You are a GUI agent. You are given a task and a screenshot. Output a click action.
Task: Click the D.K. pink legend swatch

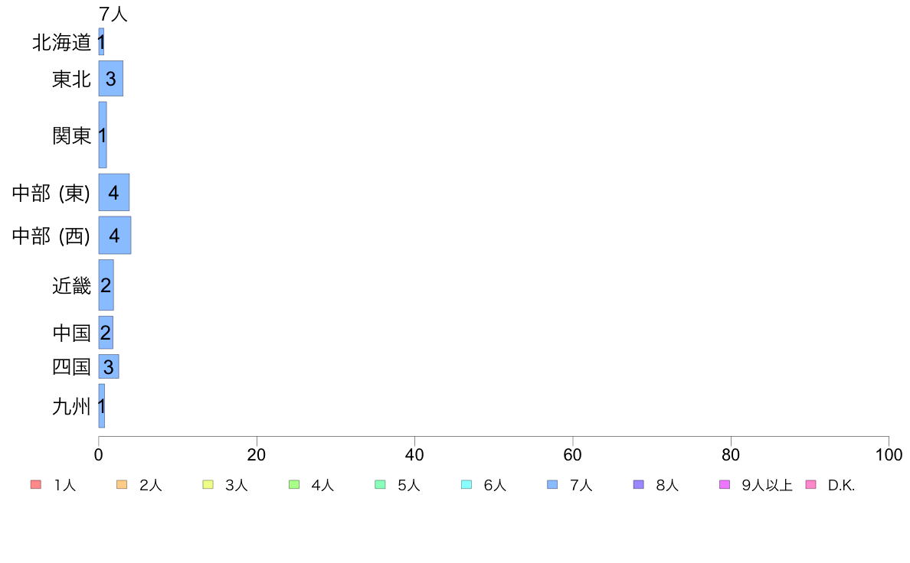(810, 484)
